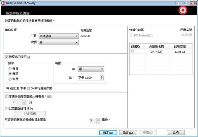Image resolution: width=198 pixels, height=137 pixels.
Task: Click the 套用(A) button
Action: pyautogui.click(x=148, y=133)
